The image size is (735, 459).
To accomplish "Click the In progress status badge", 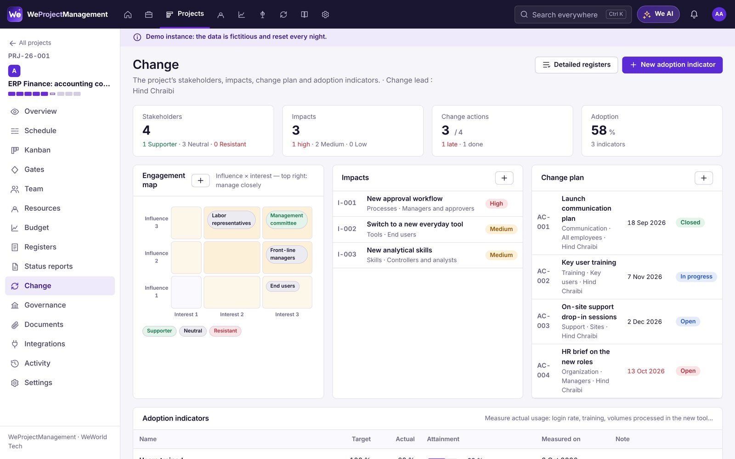I will (x=696, y=277).
